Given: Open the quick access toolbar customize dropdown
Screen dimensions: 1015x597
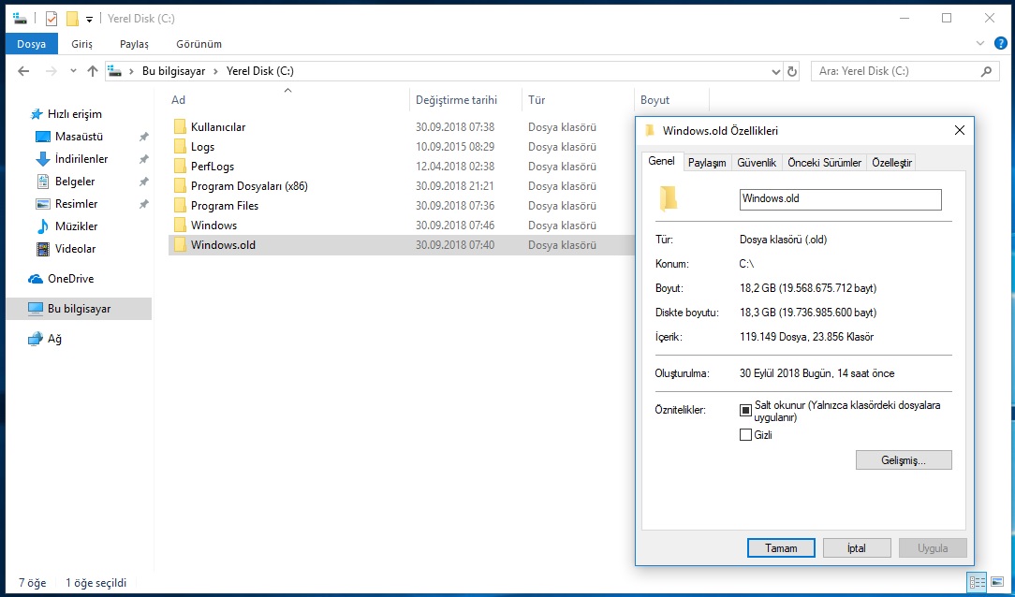Looking at the screenshot, I should [89, 19].
